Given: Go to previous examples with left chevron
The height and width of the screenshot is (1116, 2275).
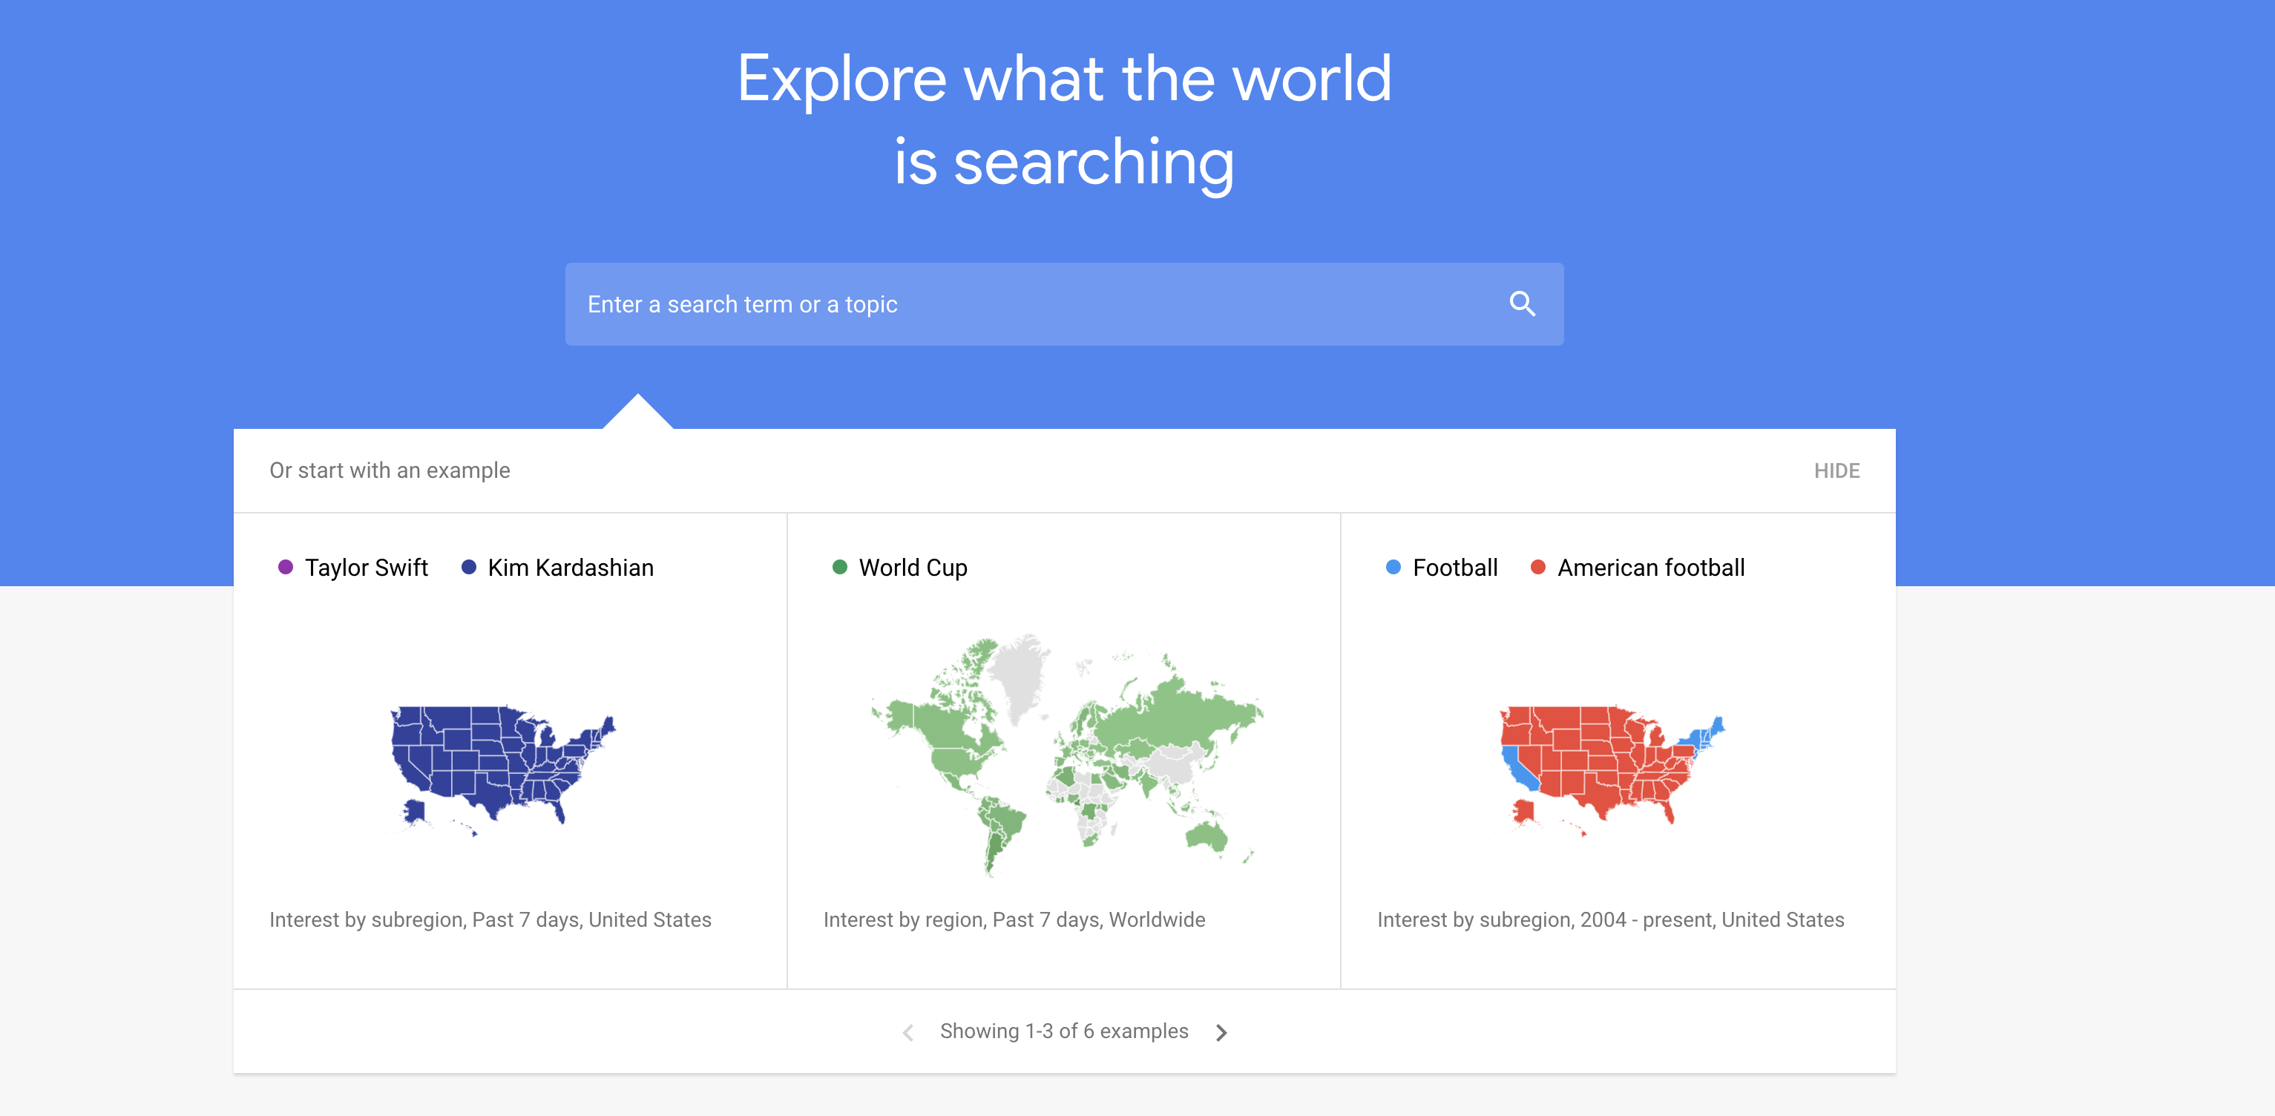Looking at the screenshot, I should [908, 1032].
